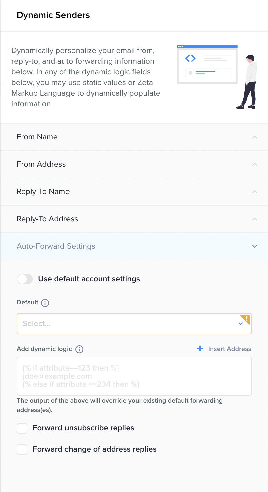This screenshot has height=492, width=268.
Task: Click the code window illustration
Action: pos(207,64)
